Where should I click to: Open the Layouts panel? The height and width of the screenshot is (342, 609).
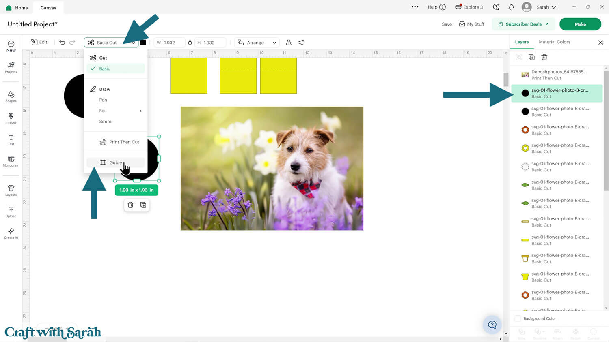11,190
